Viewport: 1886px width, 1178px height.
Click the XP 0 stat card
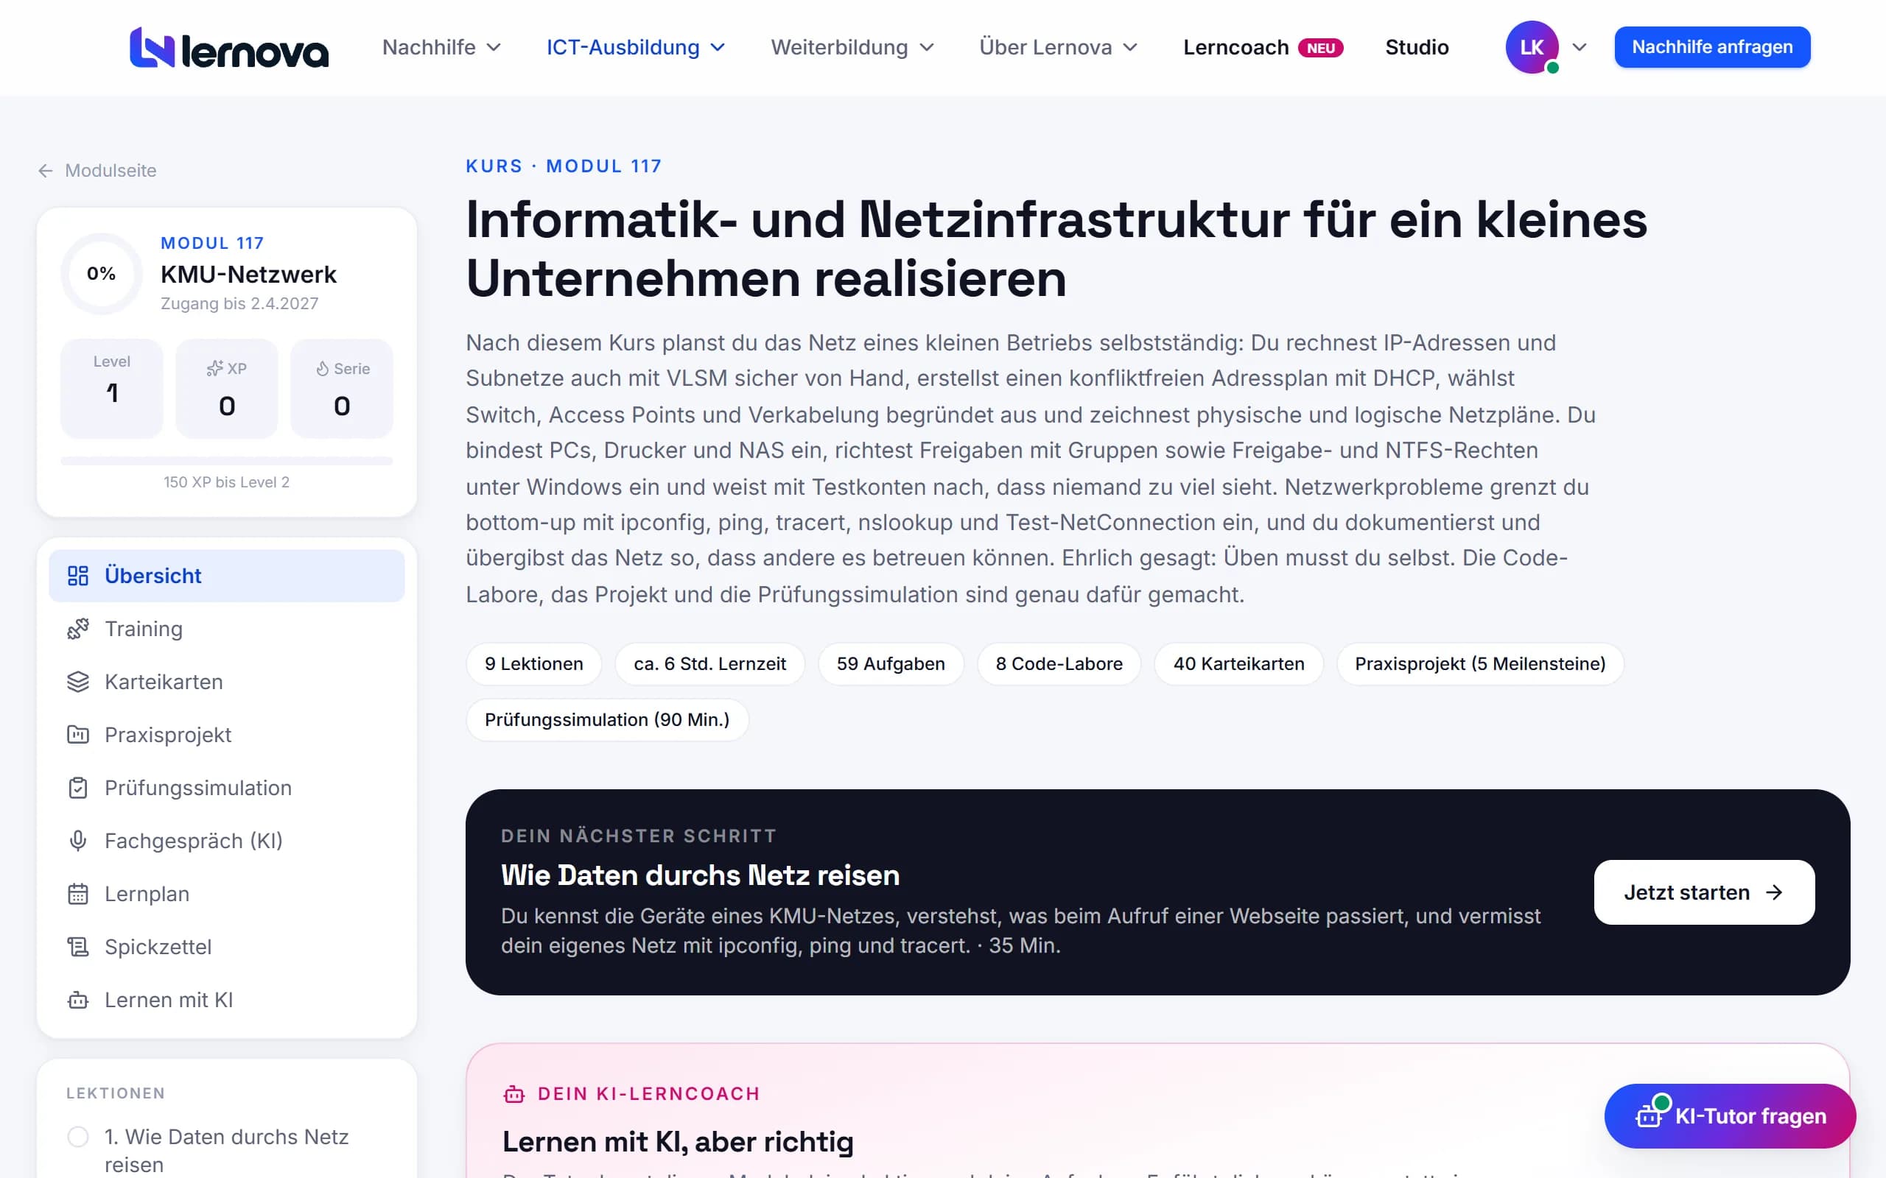pos(227,388)
